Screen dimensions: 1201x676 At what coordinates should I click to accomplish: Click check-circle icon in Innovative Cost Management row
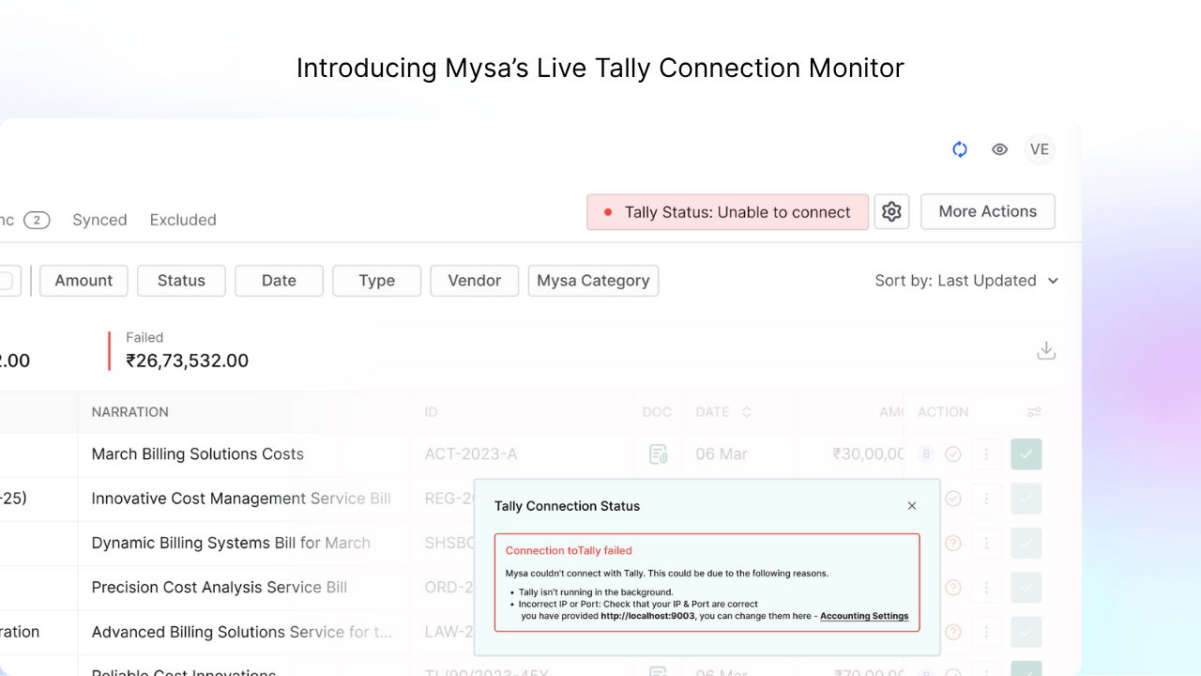coord(953,499)
